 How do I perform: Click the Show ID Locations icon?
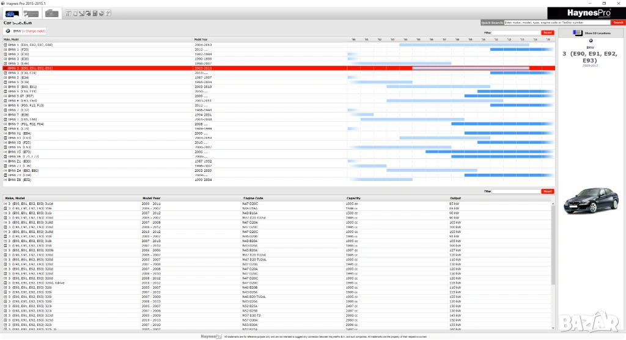577,33
